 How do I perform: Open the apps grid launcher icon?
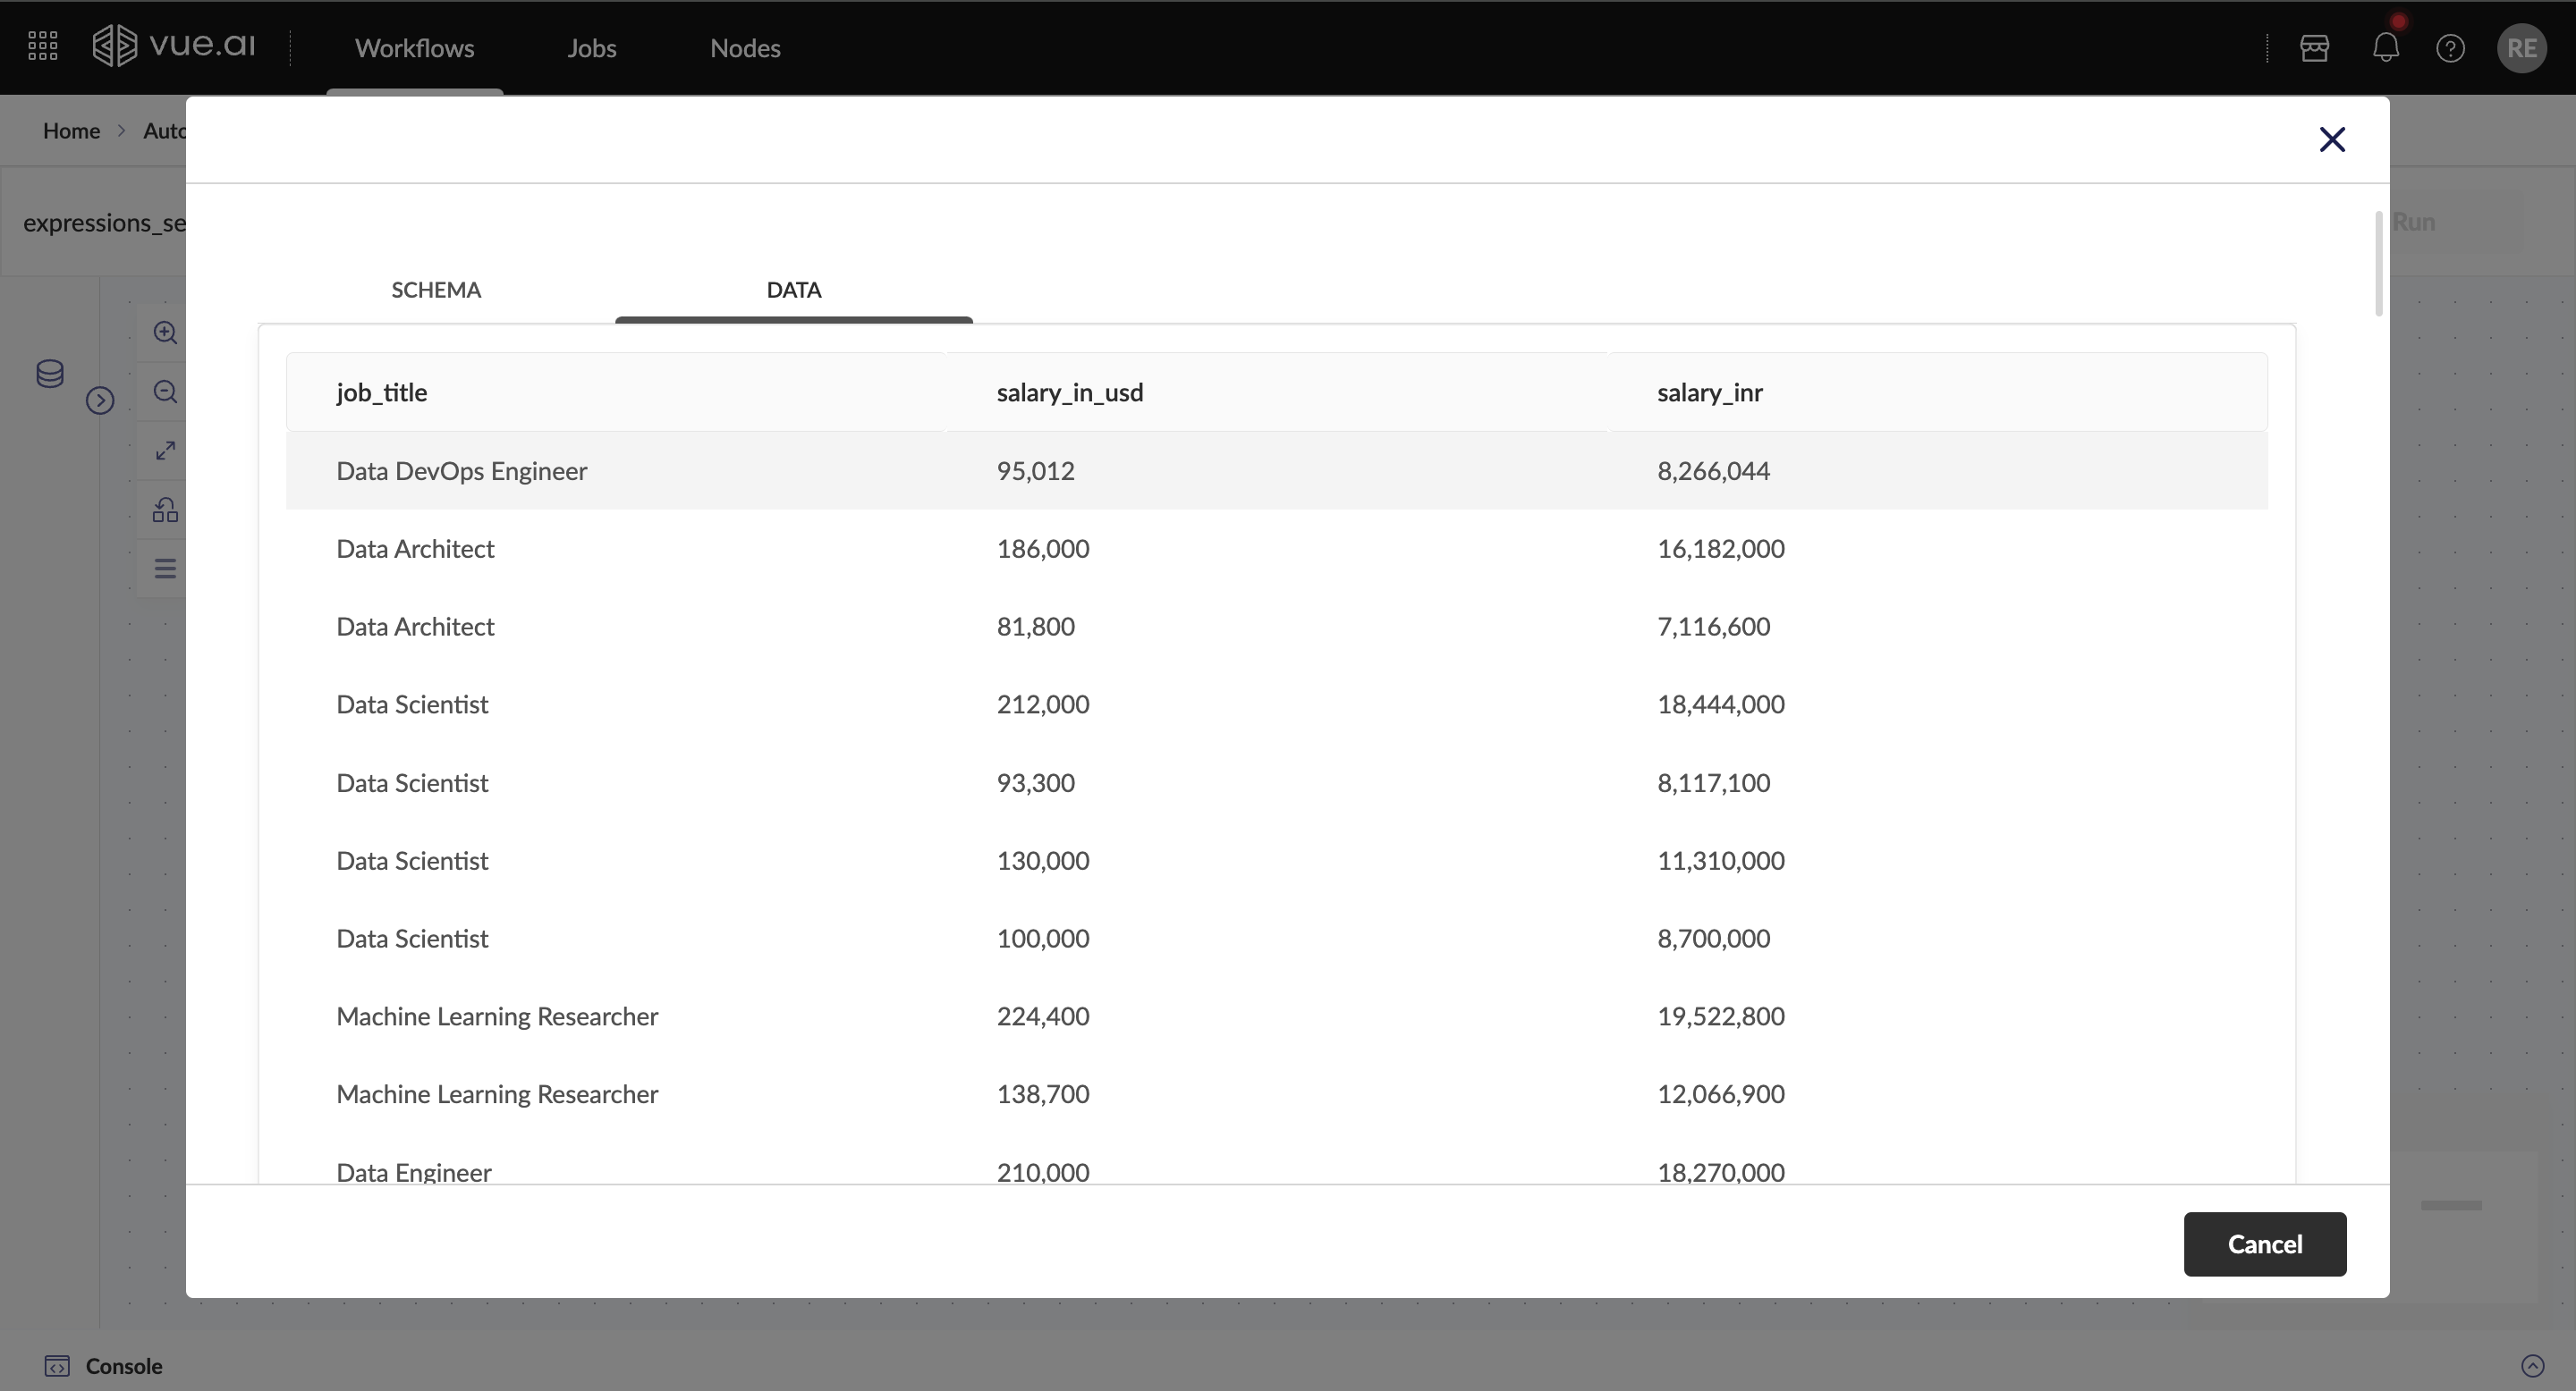point(42,47)
